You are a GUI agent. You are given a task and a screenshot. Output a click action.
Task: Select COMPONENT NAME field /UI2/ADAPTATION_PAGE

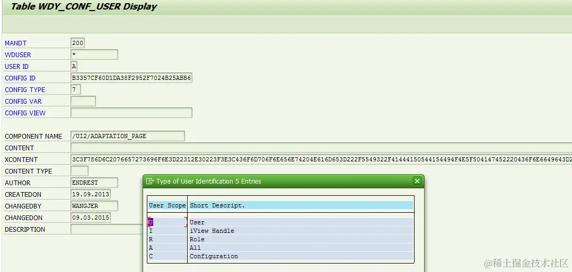128,136
